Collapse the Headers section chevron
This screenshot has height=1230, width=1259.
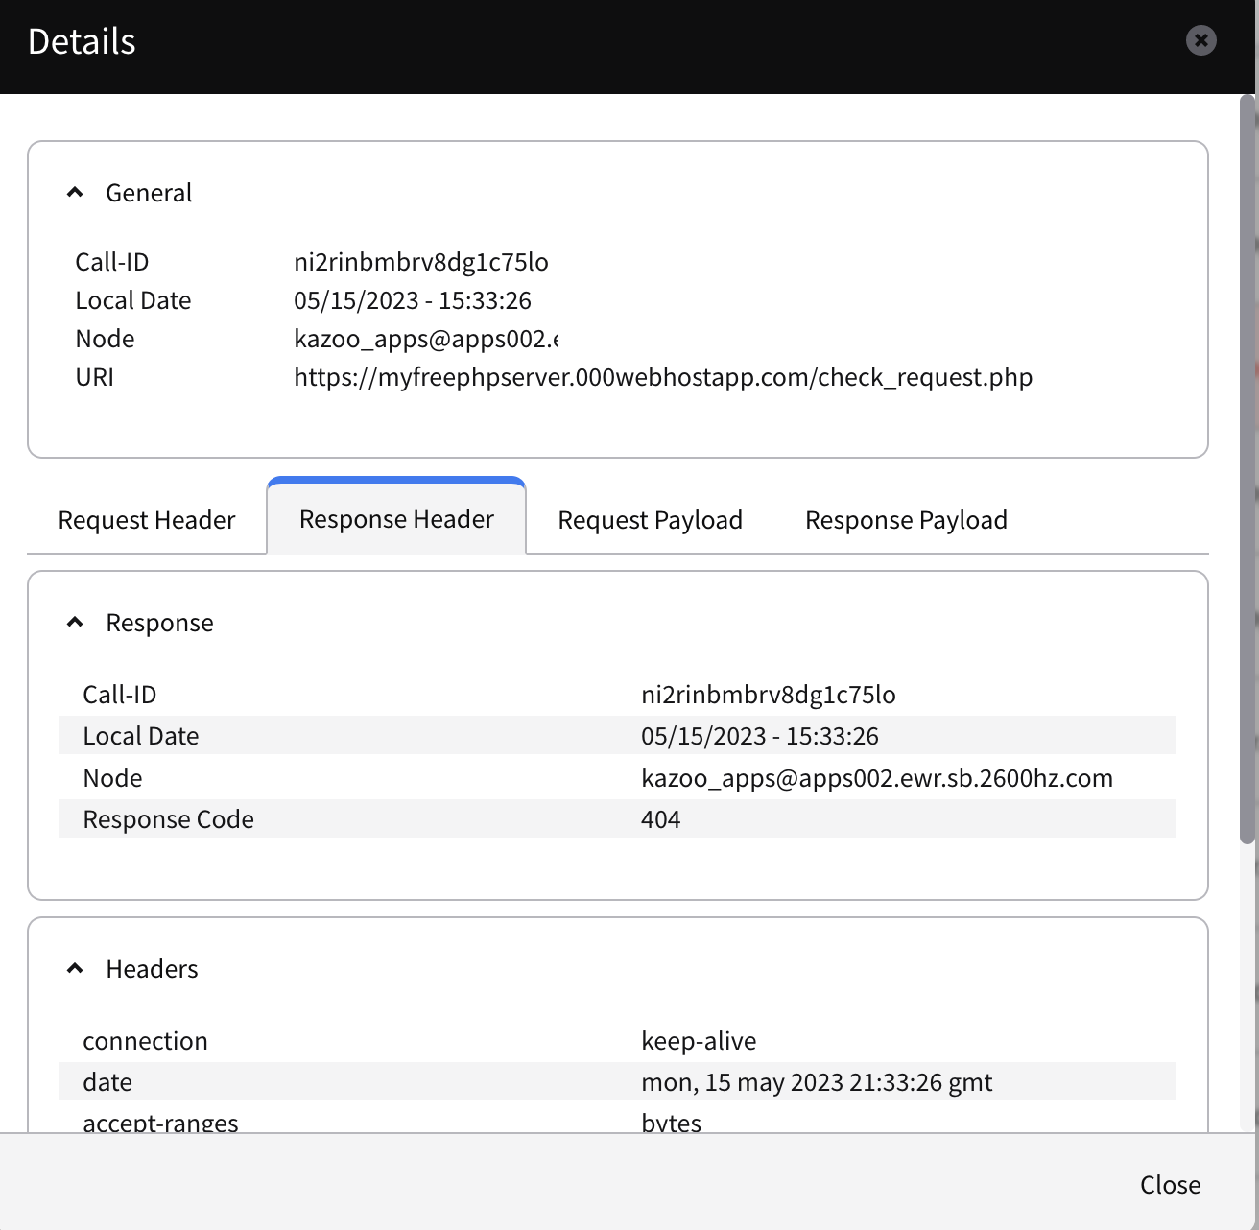tap(75, 969)
